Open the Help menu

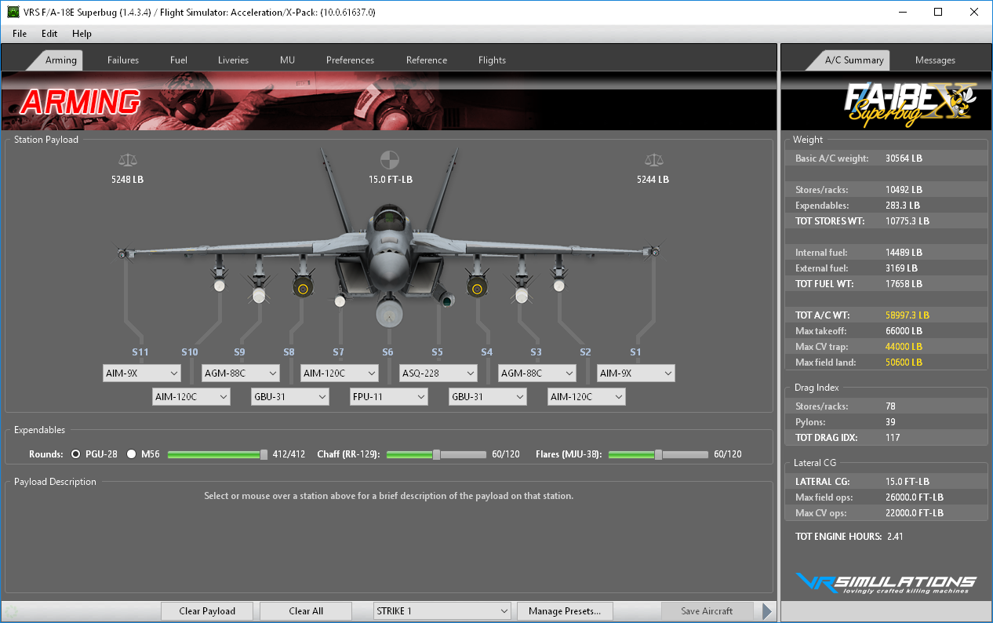[82, 34]
